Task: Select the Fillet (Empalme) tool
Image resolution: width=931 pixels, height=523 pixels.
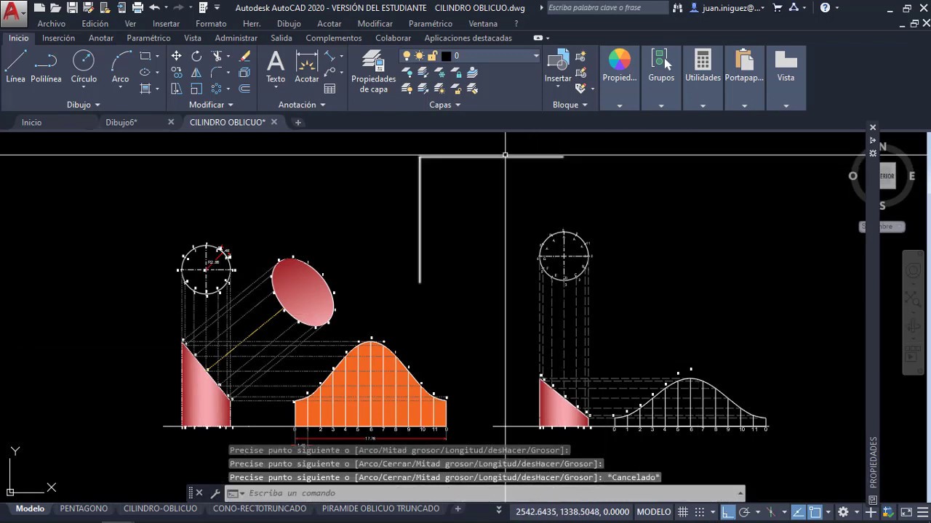Action: [217, 73]
